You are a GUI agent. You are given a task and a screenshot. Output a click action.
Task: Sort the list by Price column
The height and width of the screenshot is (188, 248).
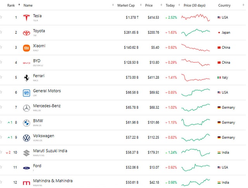(x=149, y=5)
